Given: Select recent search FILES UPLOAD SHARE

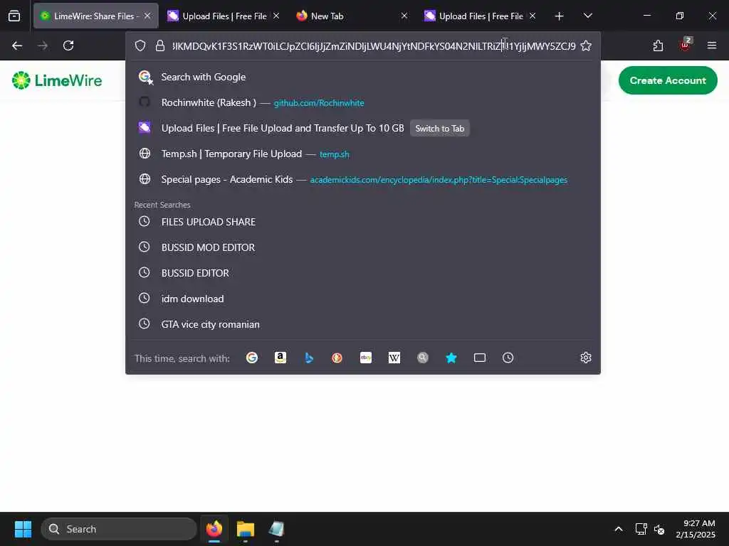Looking at the screenshot, I should pyautogui.click(x=362, y=222).
